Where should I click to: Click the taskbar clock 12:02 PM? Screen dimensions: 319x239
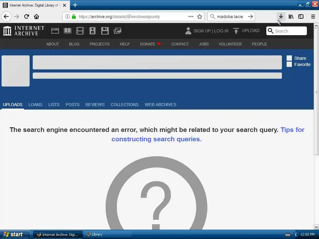tap(307, 235)
